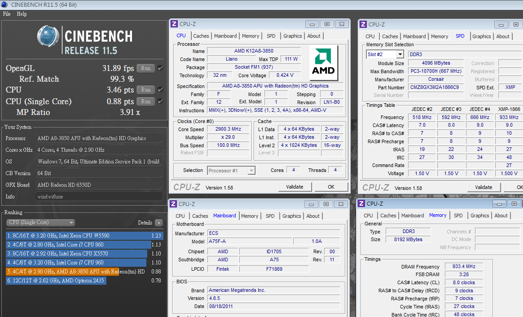The height and width of the screenshot is (317, 523).
Task: Click the BIOS Date value 08/18/2011
Action: coord(273,306)
